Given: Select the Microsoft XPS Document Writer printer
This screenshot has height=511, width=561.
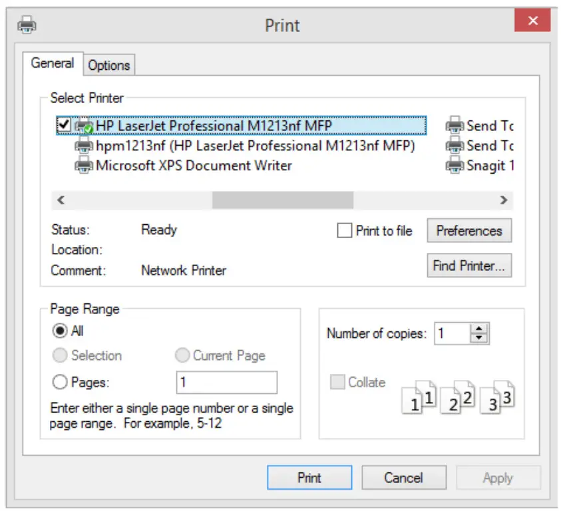Looking at the screenshot, I should 85,166.
